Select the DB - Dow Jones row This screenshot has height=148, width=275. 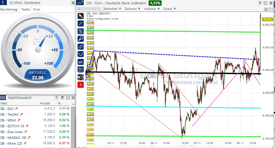[x=35, y=132]
